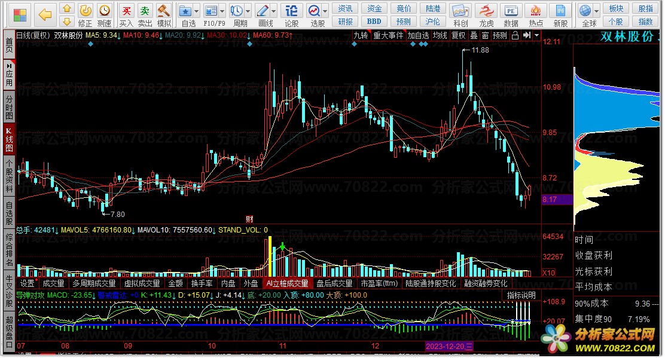Switch to the 融资融券变化 tab
This screenshot has height=358, width=665.
486,283
